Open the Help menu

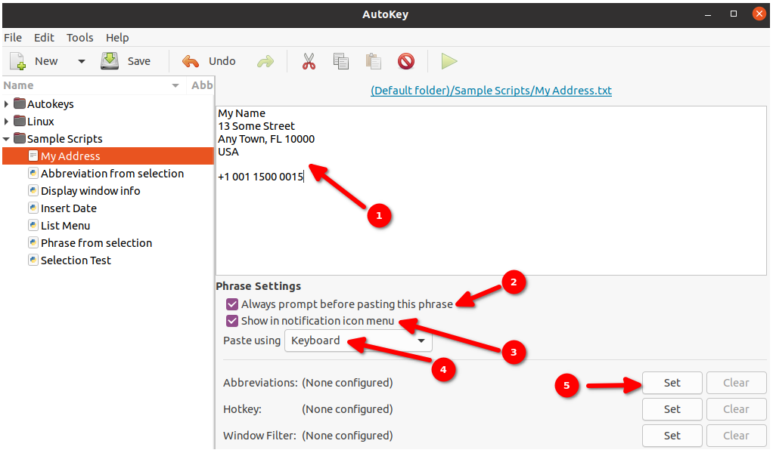117,38
